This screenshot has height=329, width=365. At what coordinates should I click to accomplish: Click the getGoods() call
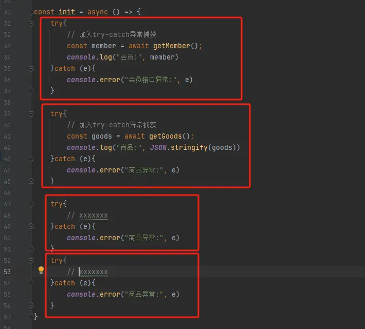click(169, 136)
